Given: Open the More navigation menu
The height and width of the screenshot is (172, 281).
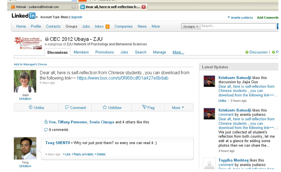Looking at the screenshot, I should point(155,26).
